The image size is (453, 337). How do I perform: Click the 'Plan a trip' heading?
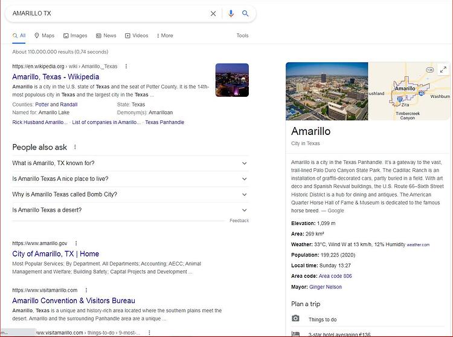306,304
